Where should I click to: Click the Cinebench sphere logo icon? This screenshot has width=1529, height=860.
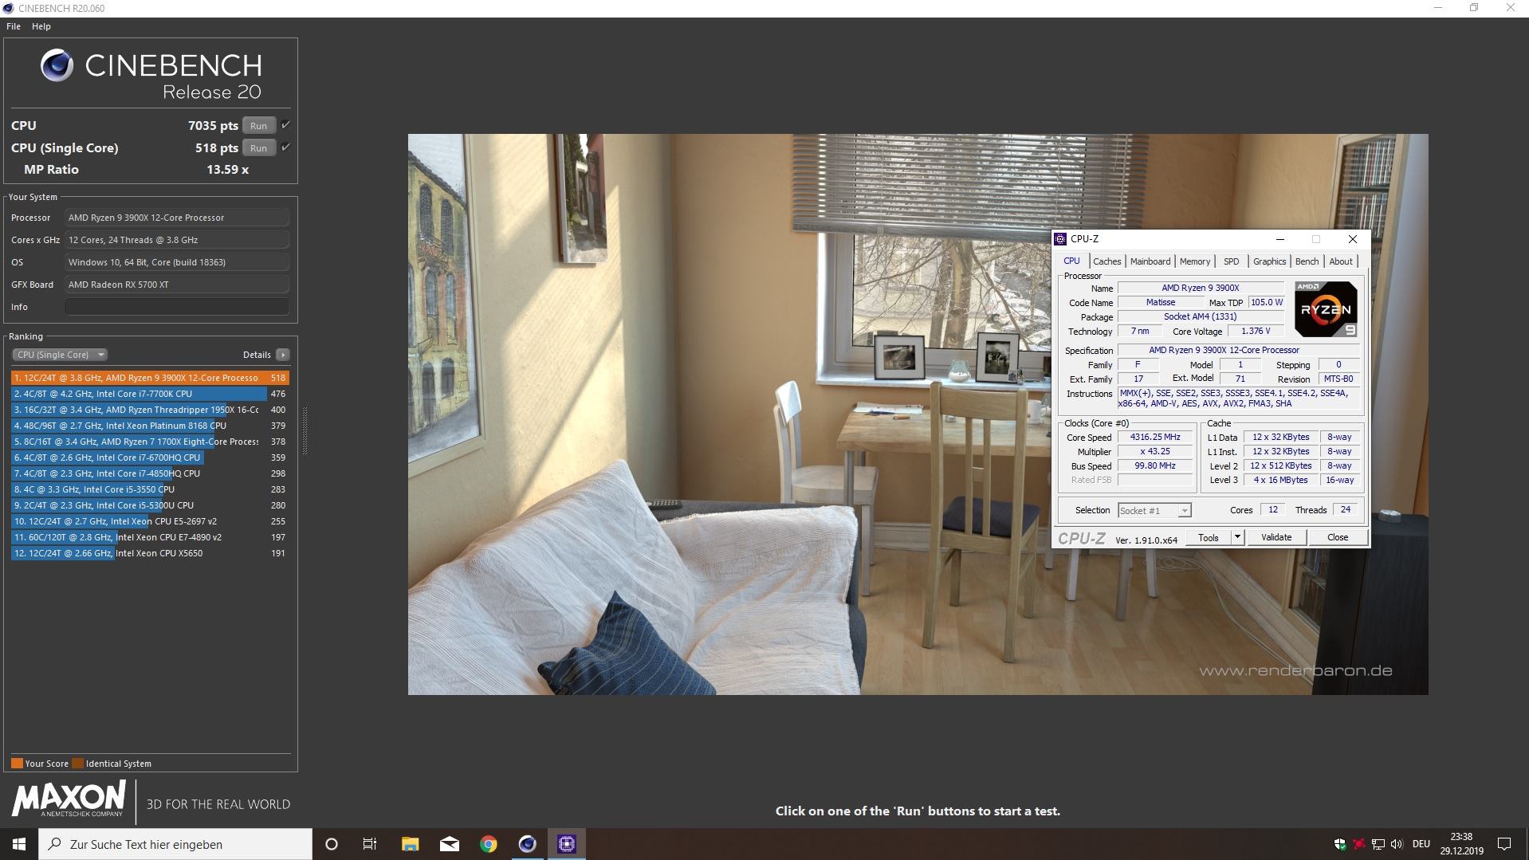point(57,65)
